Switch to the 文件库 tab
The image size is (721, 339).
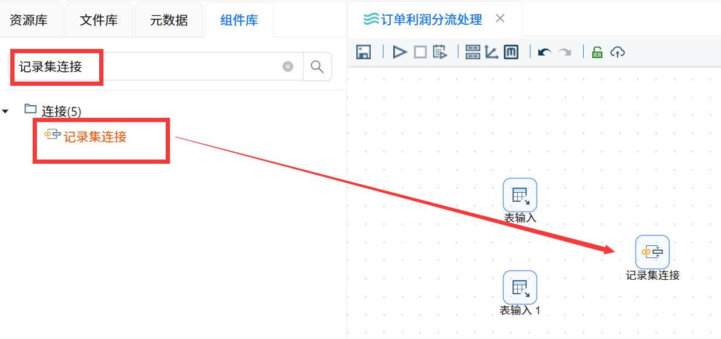99,20
